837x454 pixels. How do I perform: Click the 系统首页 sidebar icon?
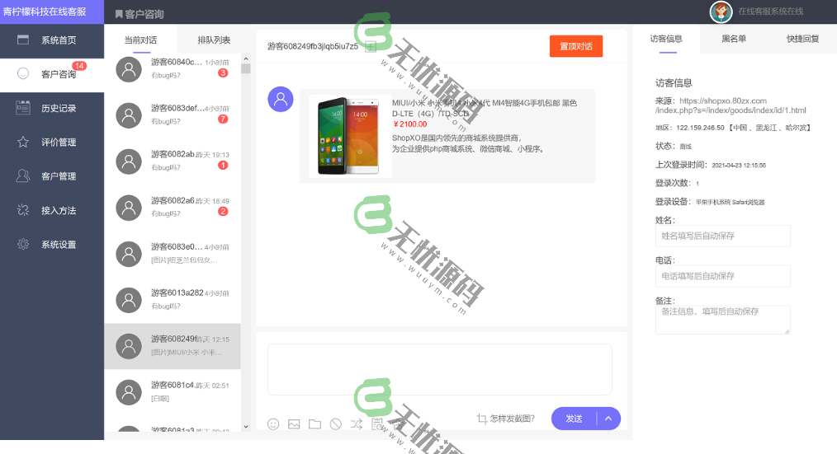[23, 40]
